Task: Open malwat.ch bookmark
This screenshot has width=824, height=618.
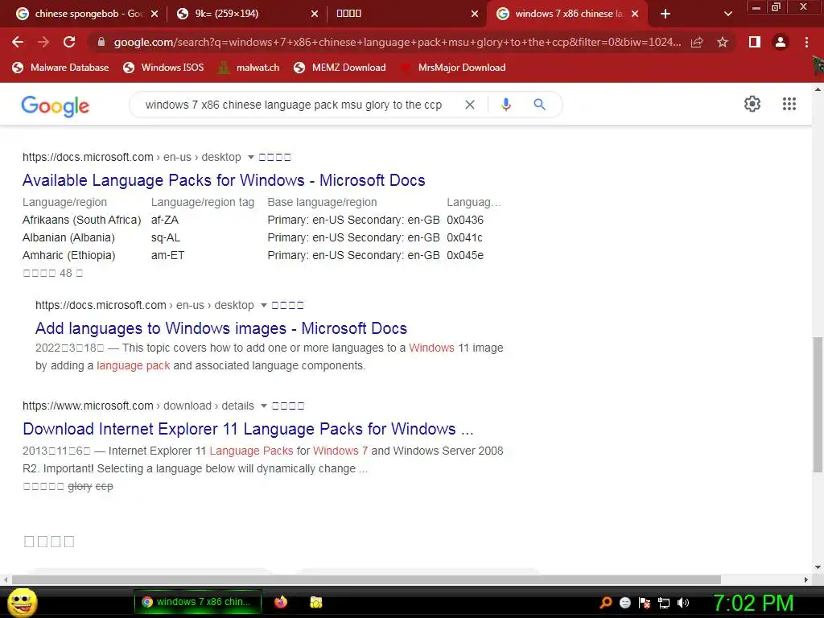Action: click(x=249, y=68)
